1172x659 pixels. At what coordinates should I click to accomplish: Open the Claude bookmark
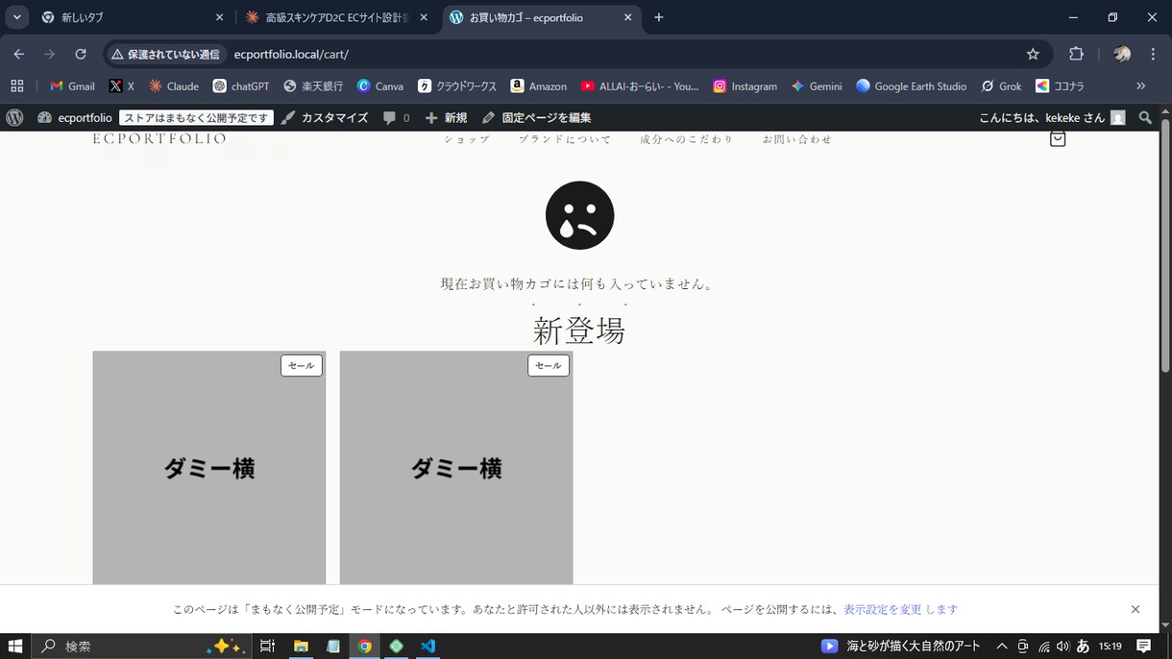tap(173, 85)
